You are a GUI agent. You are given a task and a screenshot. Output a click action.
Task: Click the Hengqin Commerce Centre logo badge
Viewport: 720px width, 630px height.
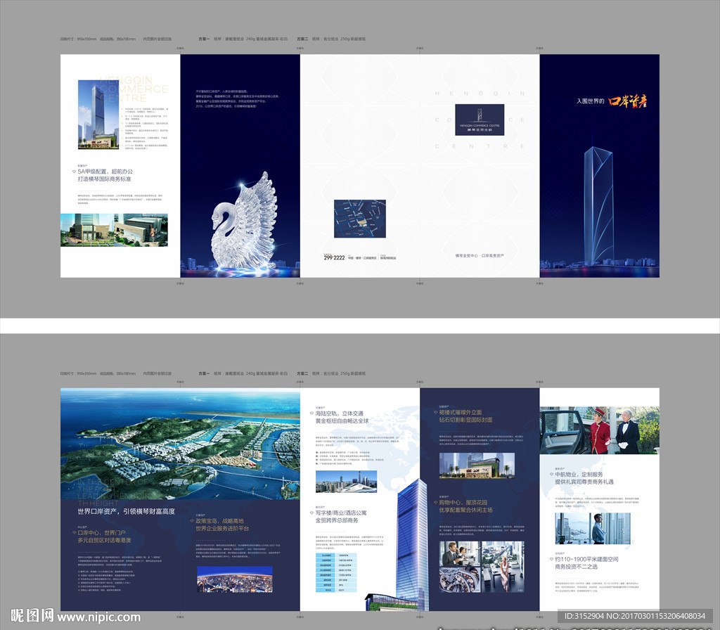[480, 120]
